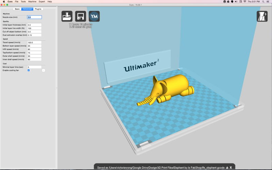The image size is (272, 170).
Task: Click the Cut off object bottom field
Action: coord(34,32)
